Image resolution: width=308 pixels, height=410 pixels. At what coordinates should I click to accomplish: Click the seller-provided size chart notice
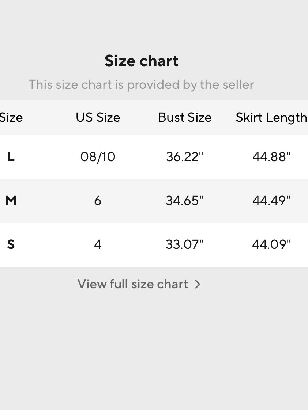[x=141, y=84]
